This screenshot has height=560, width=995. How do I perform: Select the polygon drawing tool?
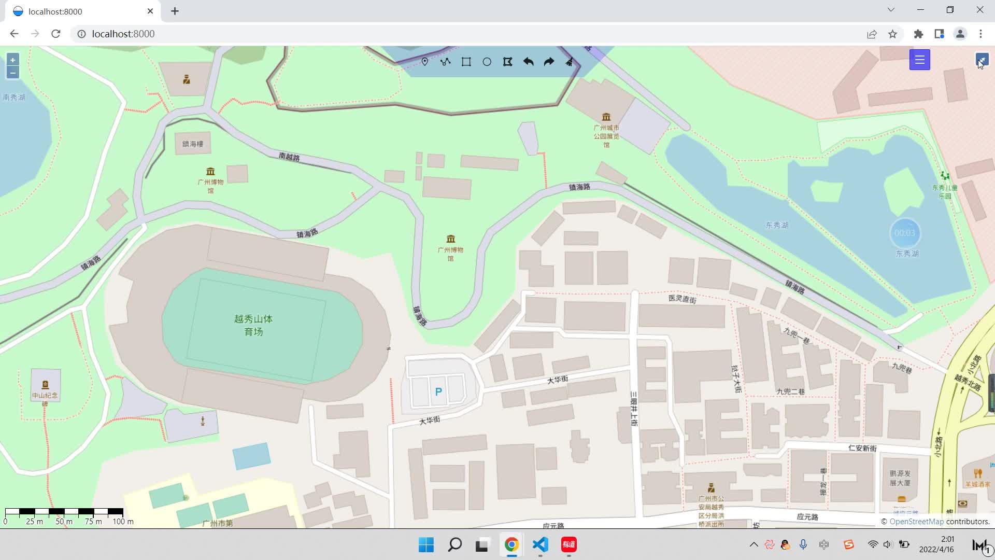pos(507,61)
